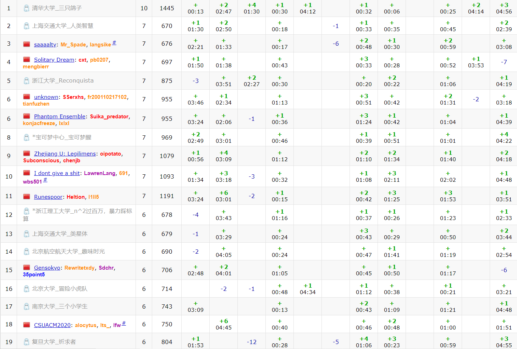Open user profile Mr_Spade
The image size is (517, 349).
click(x=73, y=45)
